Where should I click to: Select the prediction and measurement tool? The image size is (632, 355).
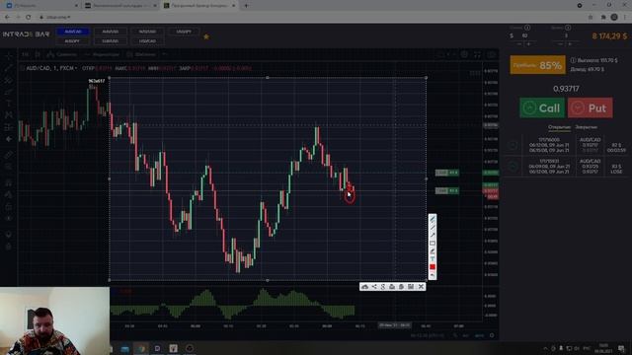9,127
